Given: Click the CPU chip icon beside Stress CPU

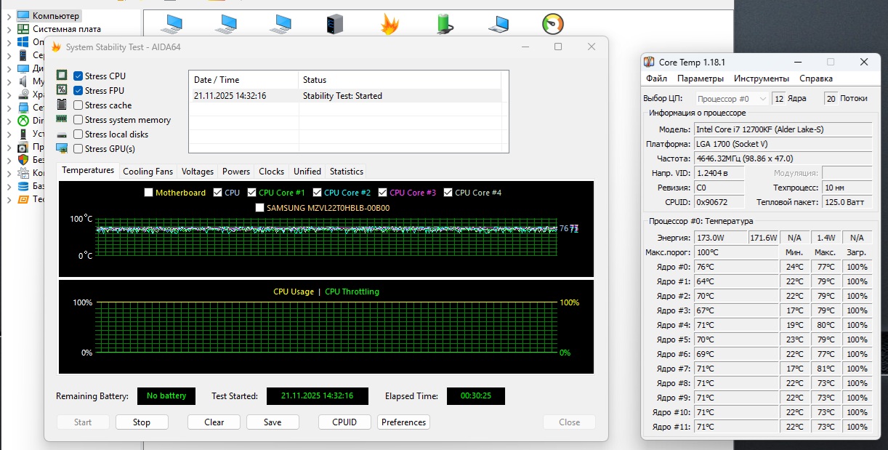Looking at the screenshot, I should click(62, 76).
